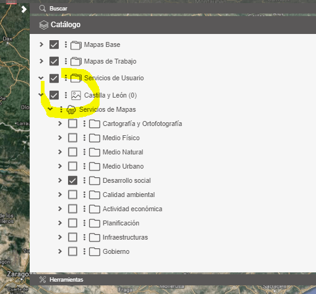
Task: Open options dots for Desarrollo social
Action: point(84,180)
